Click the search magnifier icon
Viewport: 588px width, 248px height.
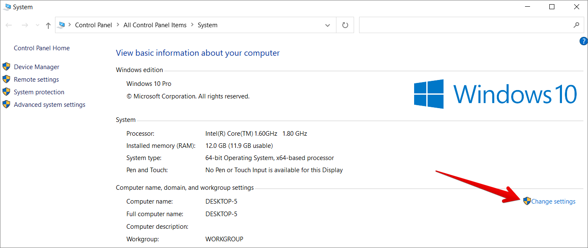click(x=576, y=25)
